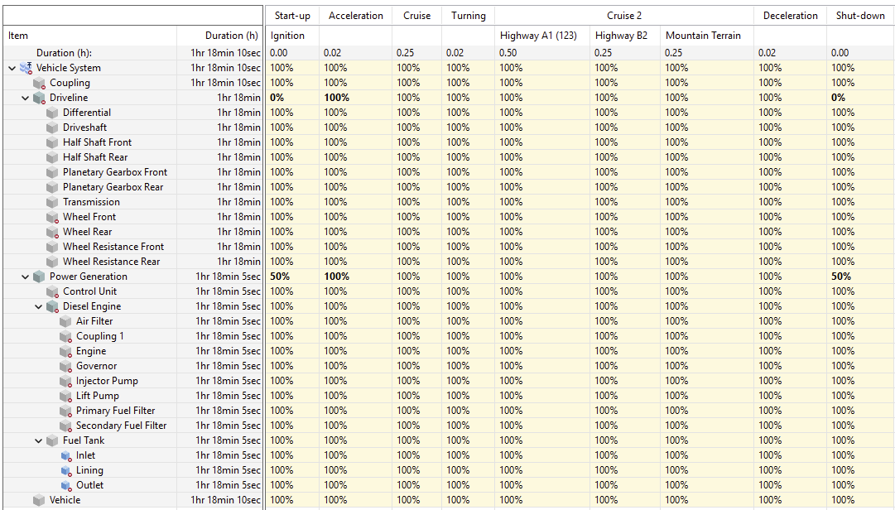This screenshot has width=895, height=510.
Task: Click the Wheel Resistance Rear icon
Action: tap(52, 262)
